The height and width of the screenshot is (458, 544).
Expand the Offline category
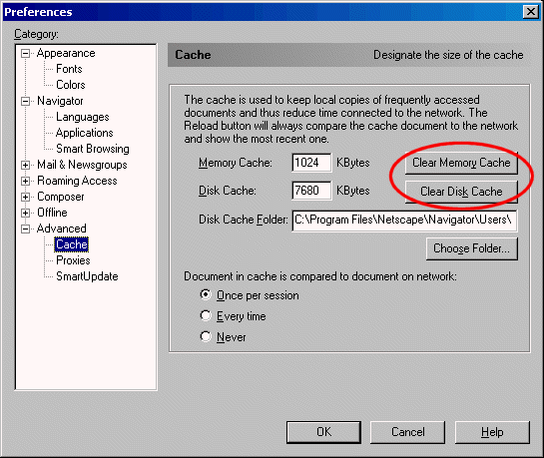pos(25,213)
